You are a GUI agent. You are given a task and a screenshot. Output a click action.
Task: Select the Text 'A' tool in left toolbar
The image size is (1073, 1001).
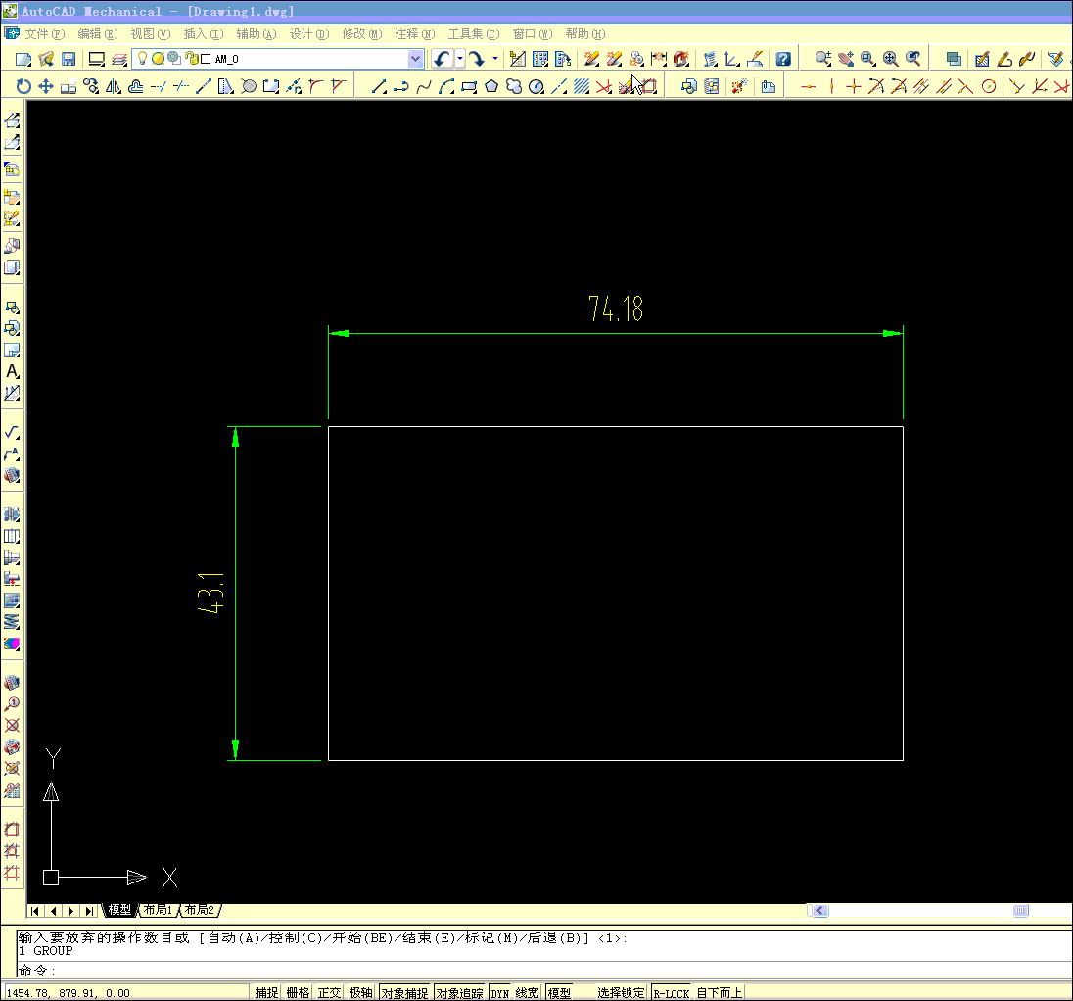click(13, 372)
